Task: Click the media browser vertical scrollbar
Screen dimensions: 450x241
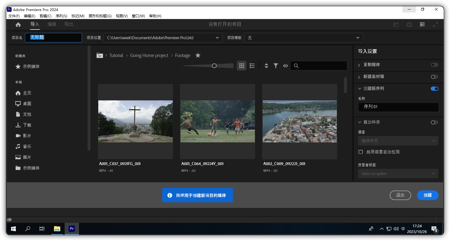Action: coord(345,85)
